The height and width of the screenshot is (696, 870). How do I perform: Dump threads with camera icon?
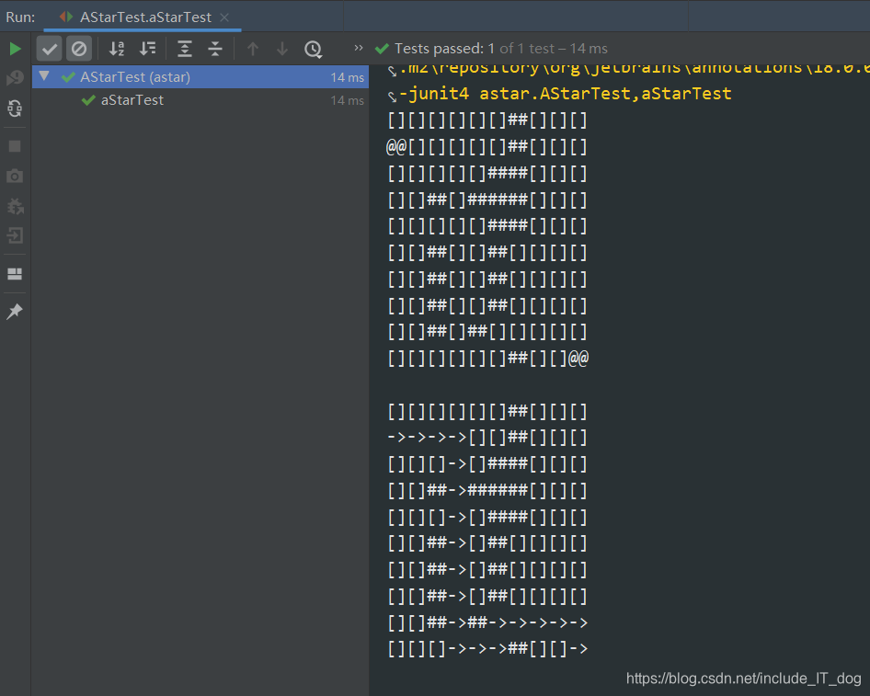pyautogui.click(x=15, y=177)
